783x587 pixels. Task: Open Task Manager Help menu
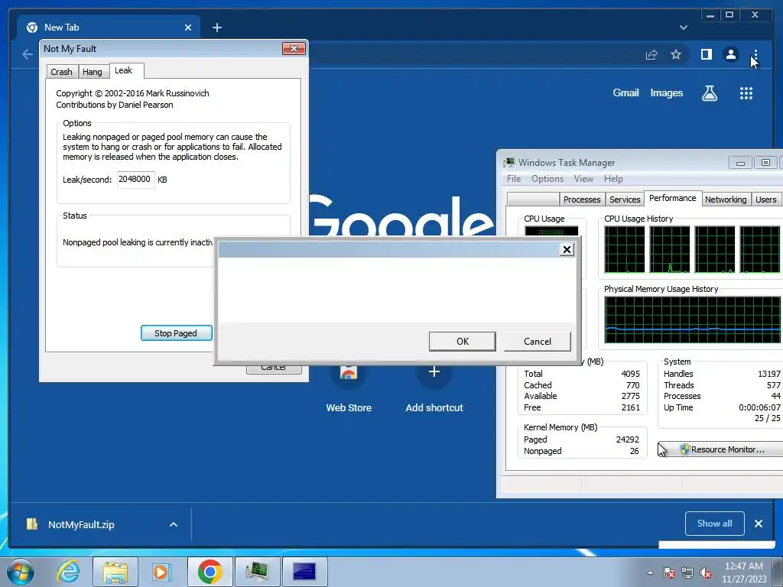[613, 179]
